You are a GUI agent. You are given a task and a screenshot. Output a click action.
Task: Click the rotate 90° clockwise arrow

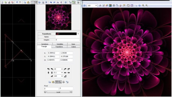pos(69,69)
